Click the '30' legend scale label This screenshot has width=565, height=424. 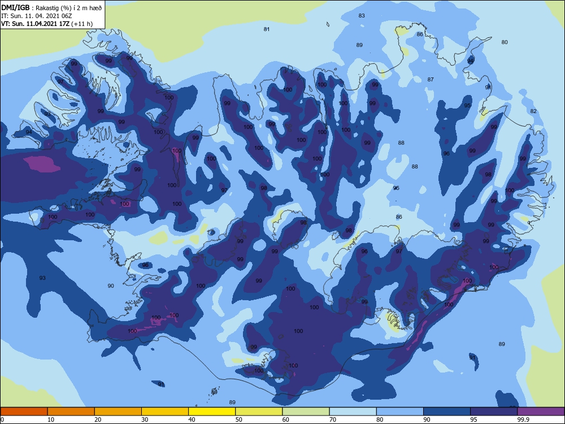[145, 419]
